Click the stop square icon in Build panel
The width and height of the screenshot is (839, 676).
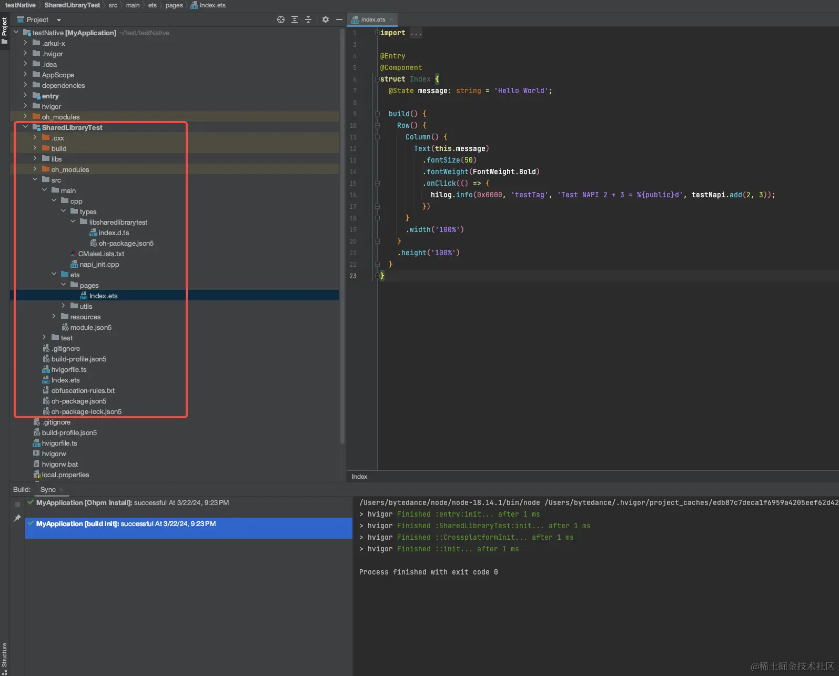17,504
